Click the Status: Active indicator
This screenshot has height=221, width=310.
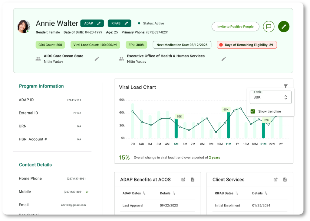151,23
